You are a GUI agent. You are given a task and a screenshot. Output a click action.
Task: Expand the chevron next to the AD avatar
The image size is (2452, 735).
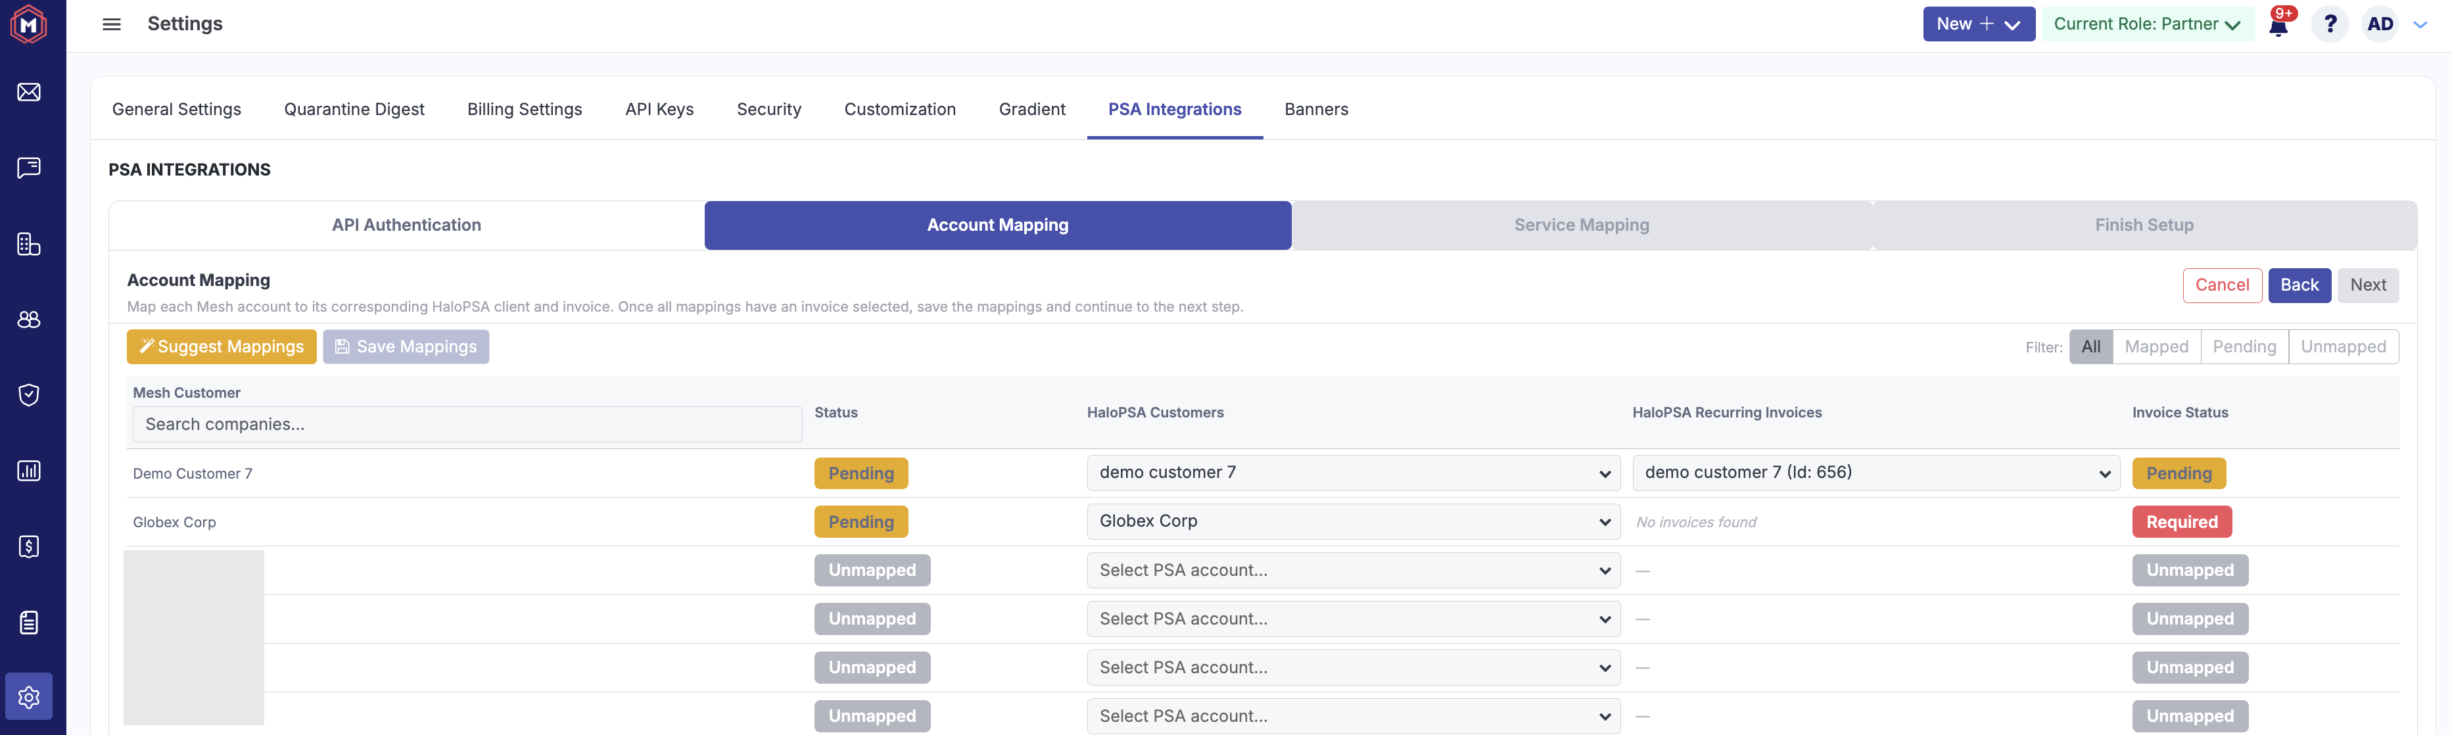pos(2420,25)
